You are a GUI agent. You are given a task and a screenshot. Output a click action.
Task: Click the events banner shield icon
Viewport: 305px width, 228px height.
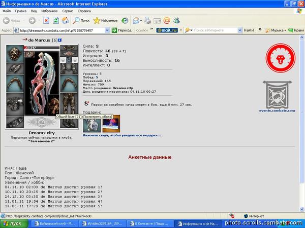point(277,95)
